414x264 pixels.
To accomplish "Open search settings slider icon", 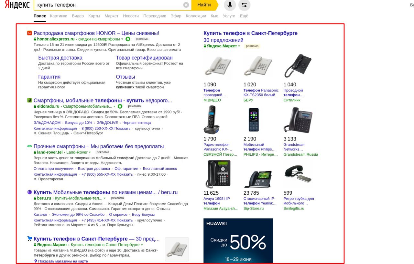I will pyautogui.click(x=244, y=5).
